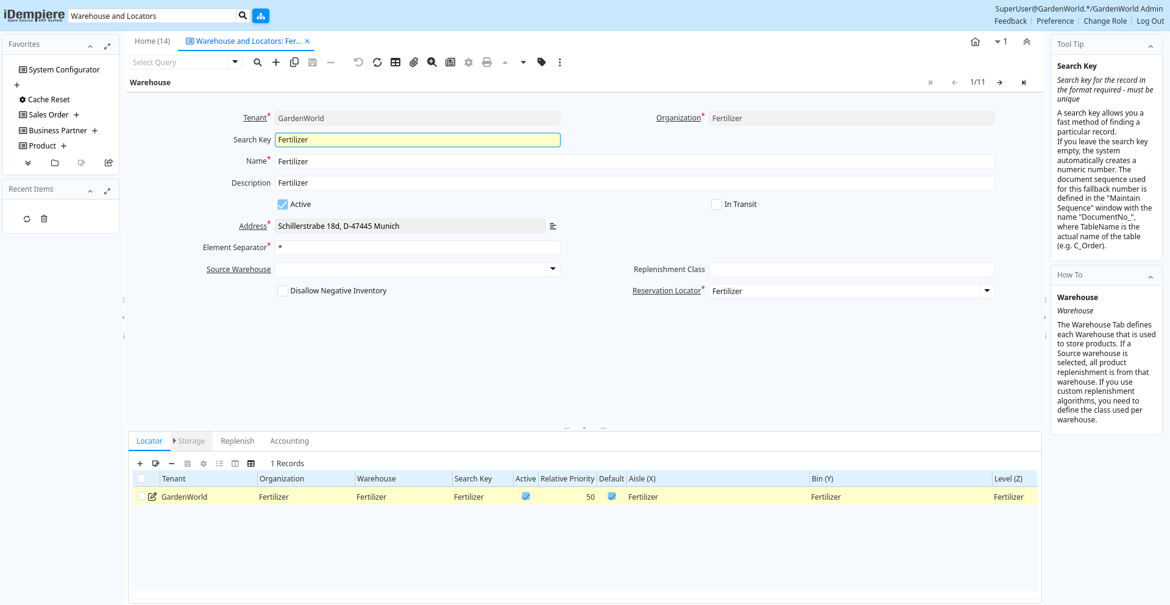Viewport: 1170px width, 605px height.
Task: Click the Attachment paperclip icon in toolbar
Action: [x=414, y=62]
